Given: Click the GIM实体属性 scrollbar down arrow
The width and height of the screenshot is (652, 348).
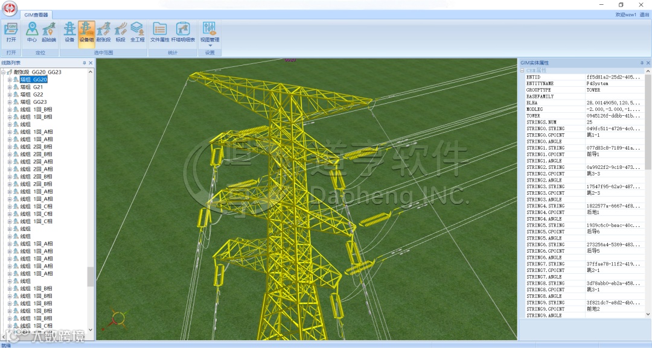Looking at the screenshot, I should click(648, 315).
